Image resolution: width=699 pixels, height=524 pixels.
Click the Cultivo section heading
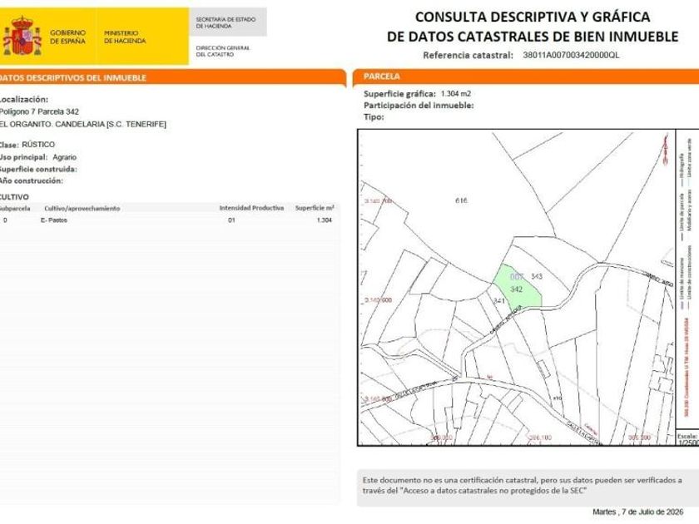14,197
